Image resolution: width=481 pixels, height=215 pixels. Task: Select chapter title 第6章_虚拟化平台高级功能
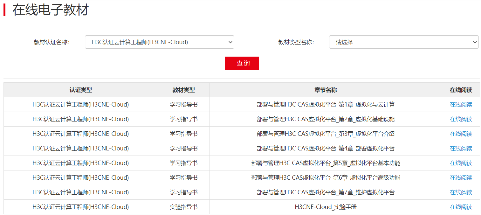click(x=326, y=177)
